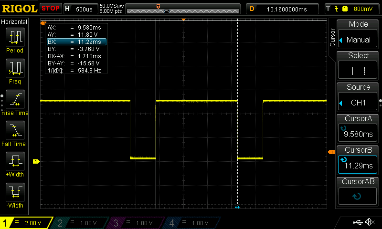Toggle channel 1 at 2.00 V
The width and height of the screenshot is (382, 229).
(x=27, y=223)
